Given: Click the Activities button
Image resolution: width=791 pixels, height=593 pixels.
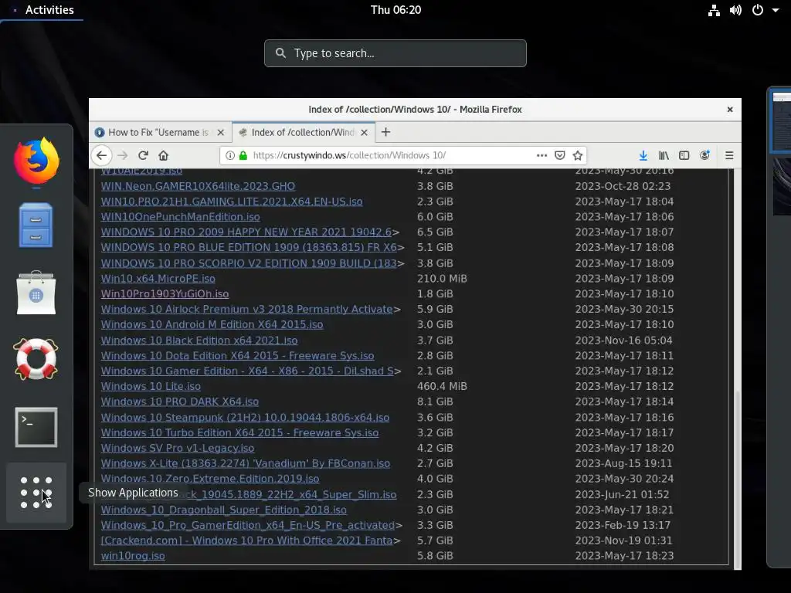Looking at the screenshot, I should [x=49, y=10].
